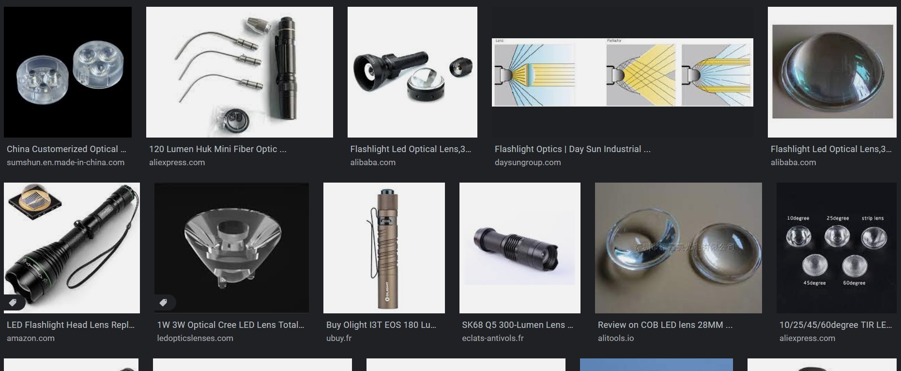Click the sumshun.en.made-in-china.com source link
The image size is (901, 371).
pos(65,163)
